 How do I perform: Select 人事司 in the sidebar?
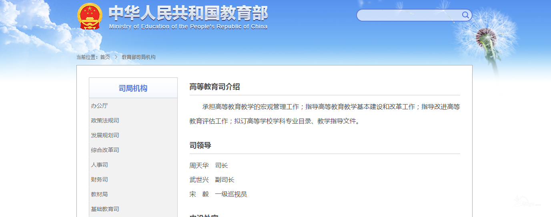pyautogui.click(x=99, y=165)
